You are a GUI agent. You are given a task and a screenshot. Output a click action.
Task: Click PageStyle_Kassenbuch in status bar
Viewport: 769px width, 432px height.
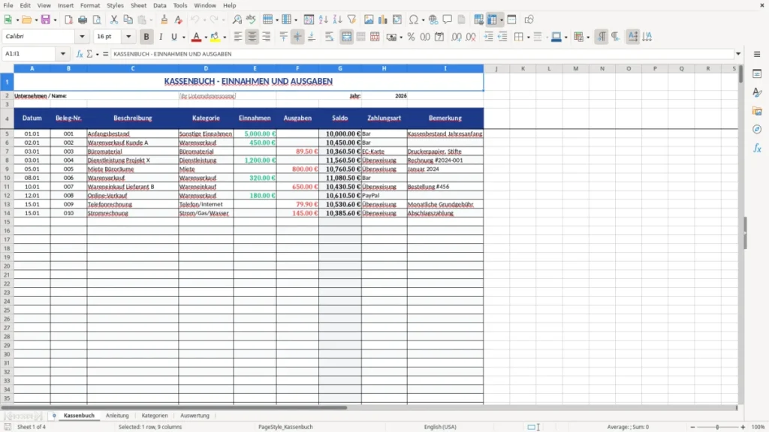[x=285, y=427]
